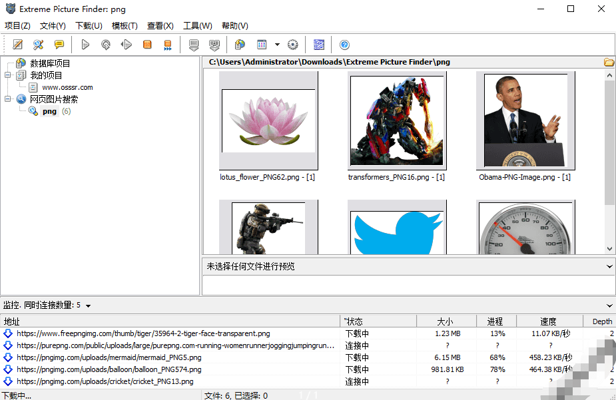
Task: Collapse the 网页图片搜索 tree node
Action: tap(8, 99)
